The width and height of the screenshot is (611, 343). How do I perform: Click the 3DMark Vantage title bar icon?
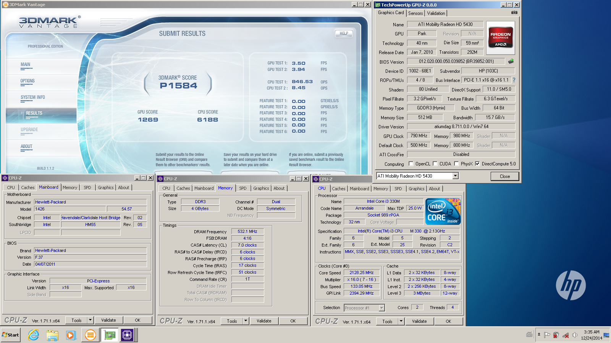[5, 5]
